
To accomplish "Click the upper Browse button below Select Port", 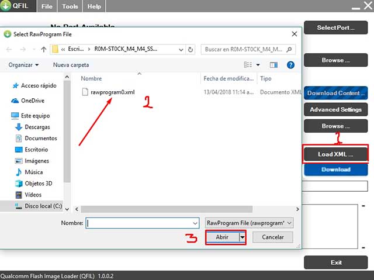I will pos(335,60).
